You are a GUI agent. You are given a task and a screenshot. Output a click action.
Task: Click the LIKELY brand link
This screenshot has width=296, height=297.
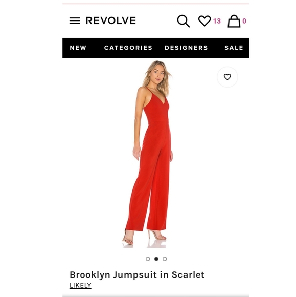[x=80, y=285]
